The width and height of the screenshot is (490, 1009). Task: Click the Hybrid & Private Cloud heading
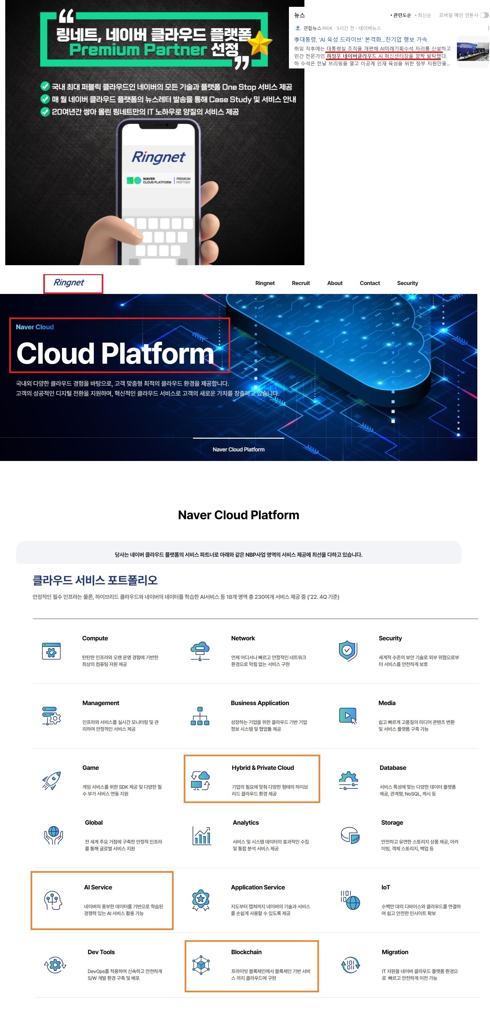pos(262,768)
